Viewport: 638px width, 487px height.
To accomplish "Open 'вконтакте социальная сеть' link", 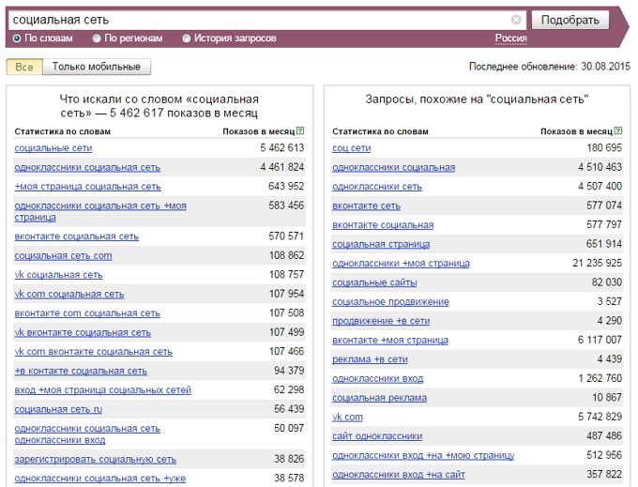I will 77,236.
